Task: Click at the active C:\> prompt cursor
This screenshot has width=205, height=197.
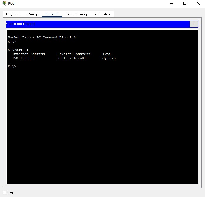Action: click(16, 66)
